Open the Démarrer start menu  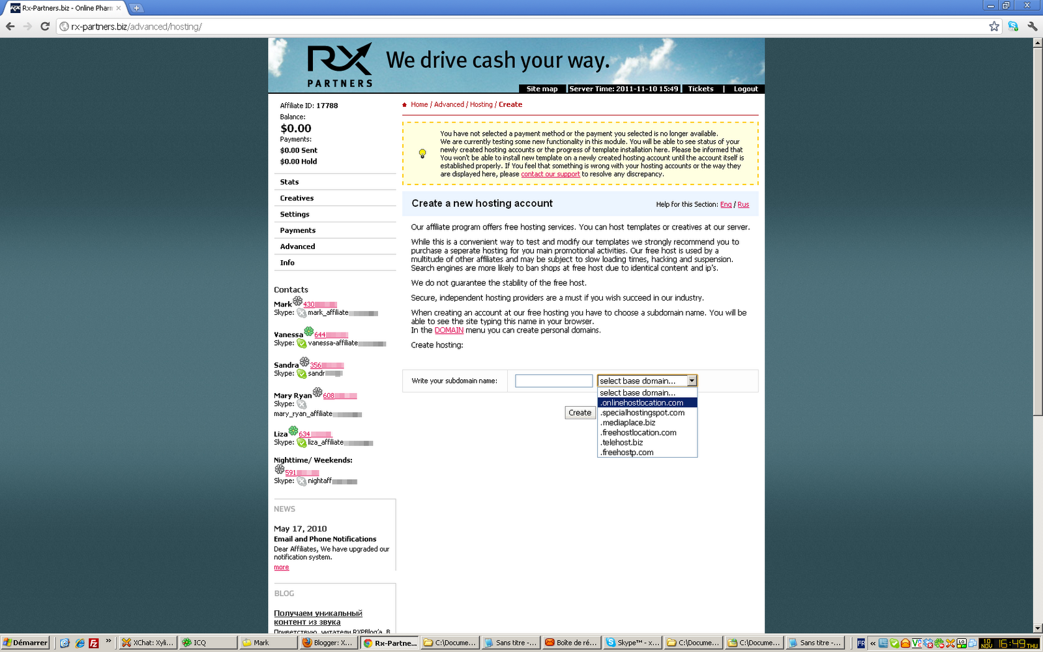(25, 643)
